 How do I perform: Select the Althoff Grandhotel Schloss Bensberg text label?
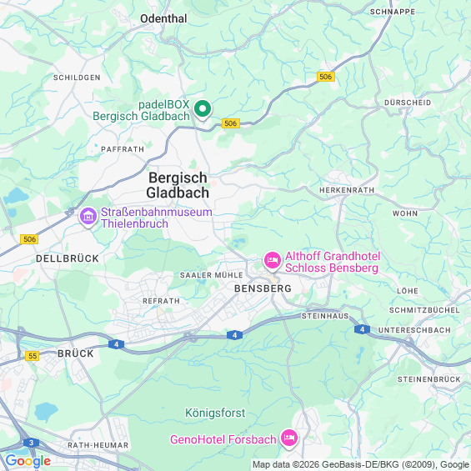coord(333,262)
